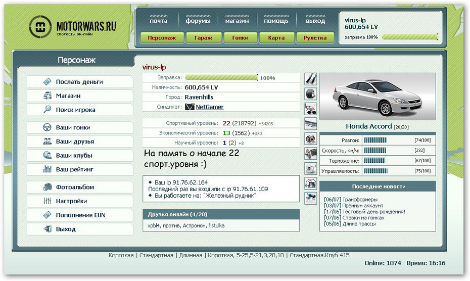
Task: Click Экономический уровень value 13
Action: [x=226, y=133]
